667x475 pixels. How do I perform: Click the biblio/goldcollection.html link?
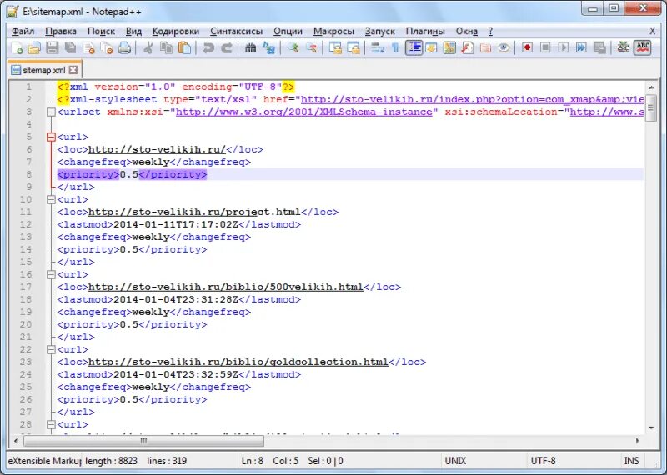[x=238, y=362]
